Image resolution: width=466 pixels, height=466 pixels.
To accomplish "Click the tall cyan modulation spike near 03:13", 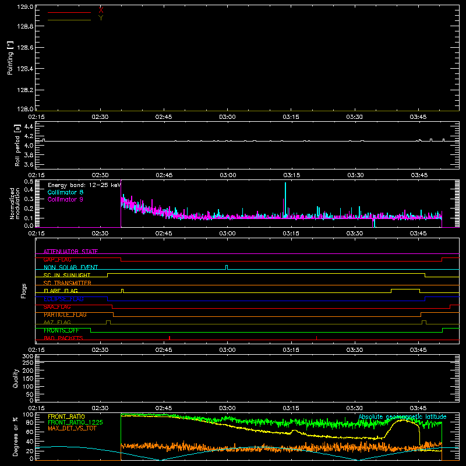I will tap(285, 199).
